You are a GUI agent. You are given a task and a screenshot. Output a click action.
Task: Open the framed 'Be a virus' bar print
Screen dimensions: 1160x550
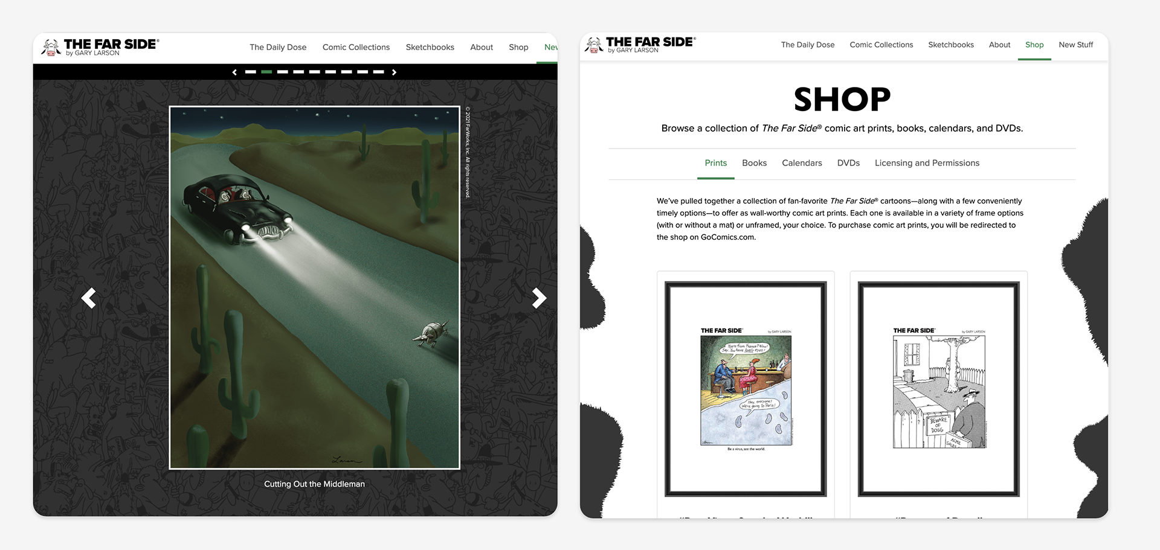pos(746,389)
